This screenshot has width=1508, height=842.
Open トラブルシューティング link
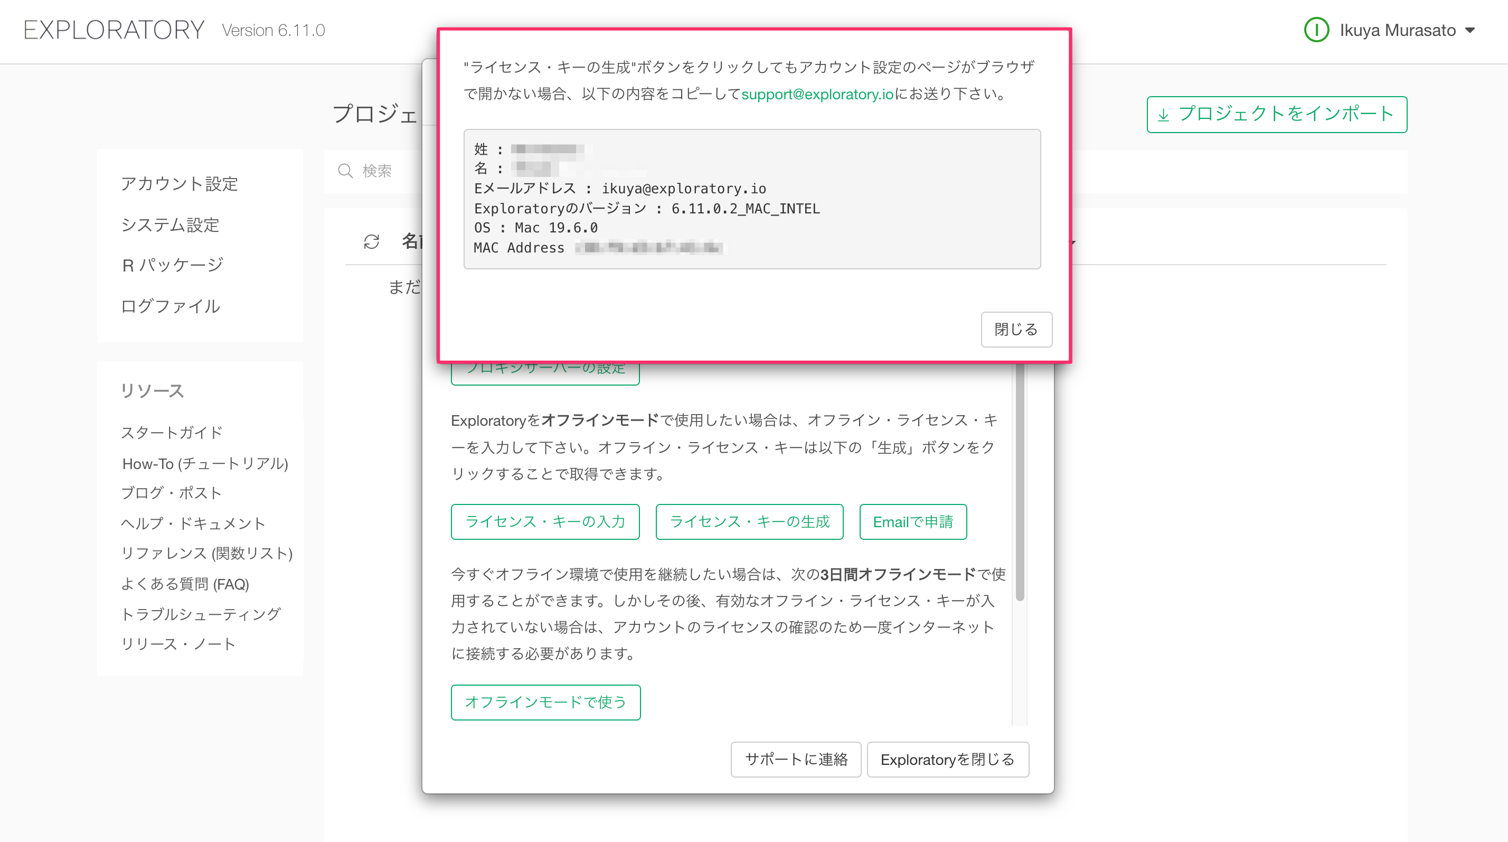[201, 614]
